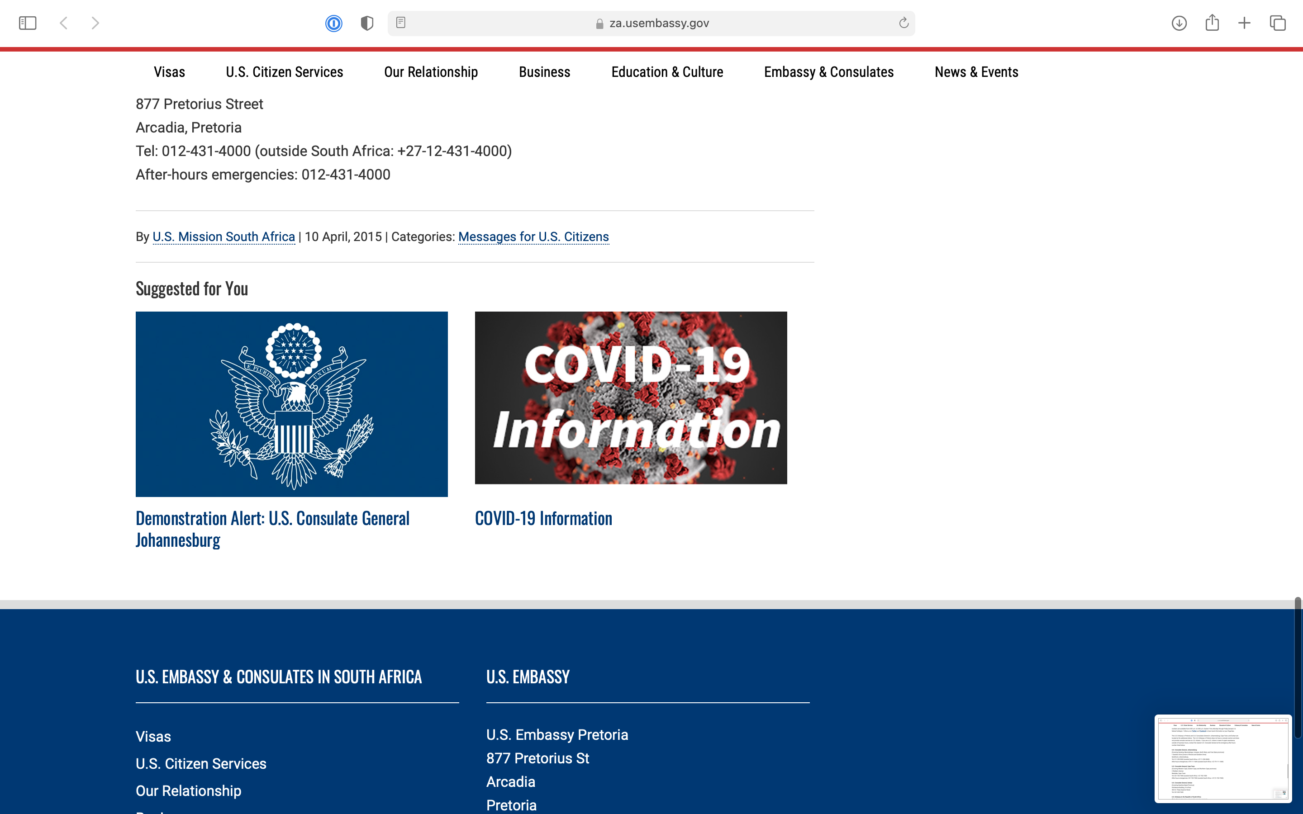
Task: Go forward with the forward arrow
Action: pyautogui.click(x=95, y=23)
